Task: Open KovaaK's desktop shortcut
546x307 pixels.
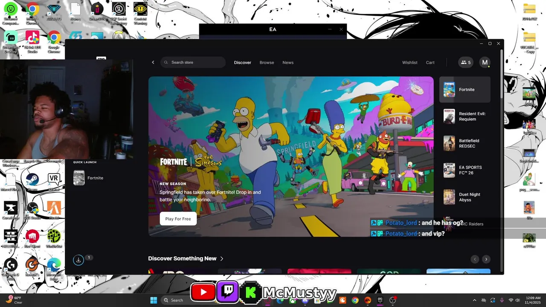Action: (x=32, y=267)
